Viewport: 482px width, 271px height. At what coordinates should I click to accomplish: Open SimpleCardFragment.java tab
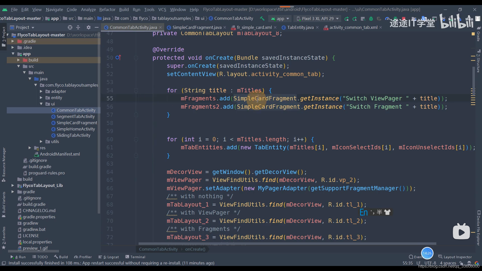(196, 27)
